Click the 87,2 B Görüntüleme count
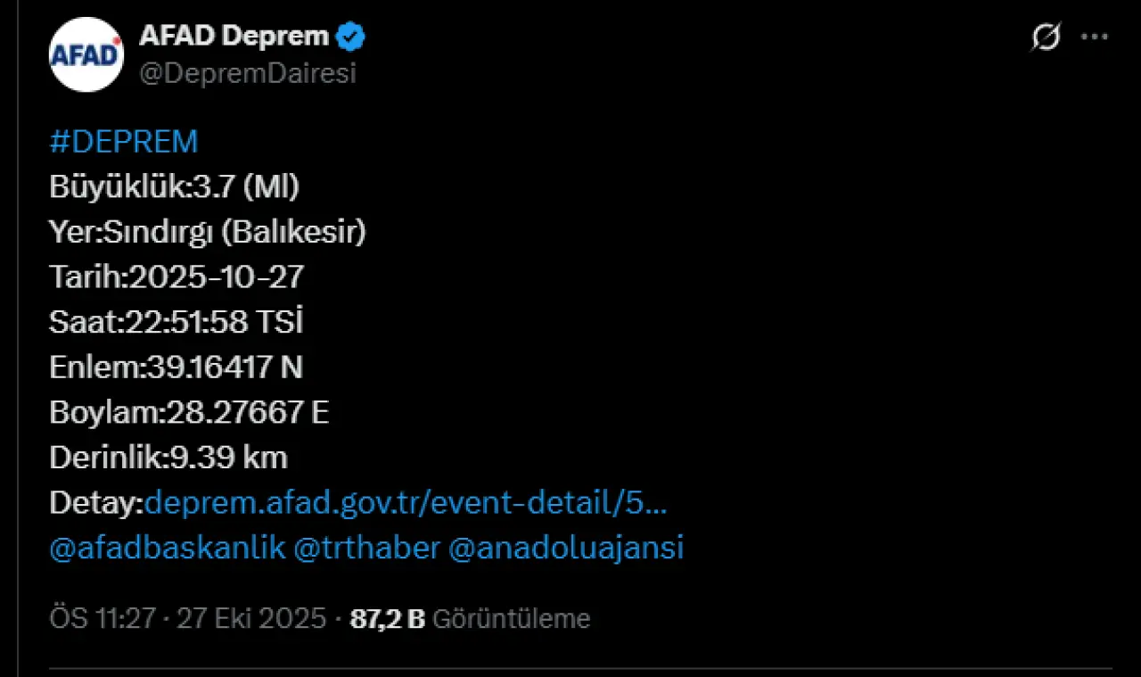 pos(470,619)
